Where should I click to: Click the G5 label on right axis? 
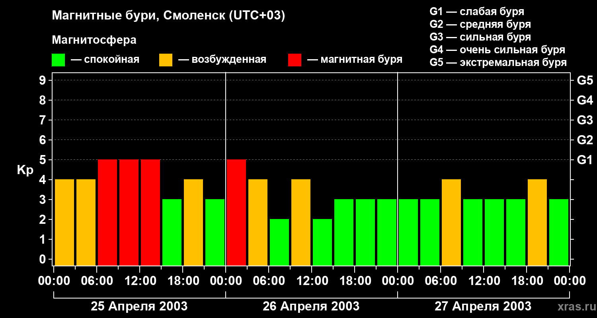(585, 80)
